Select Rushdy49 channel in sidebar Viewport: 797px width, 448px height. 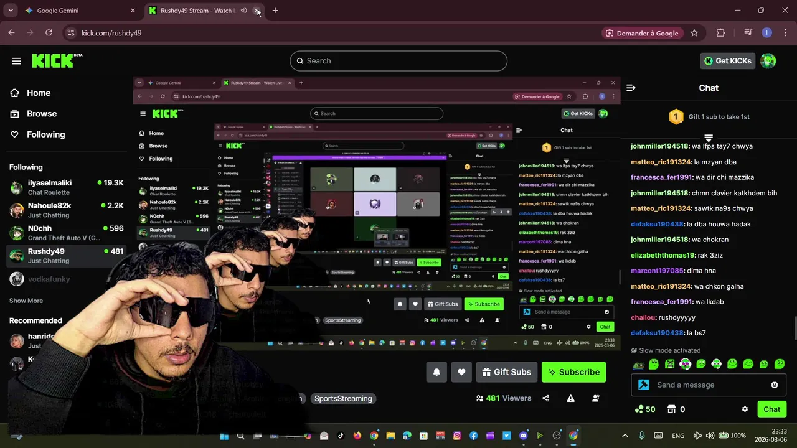(x=66, y=256)
